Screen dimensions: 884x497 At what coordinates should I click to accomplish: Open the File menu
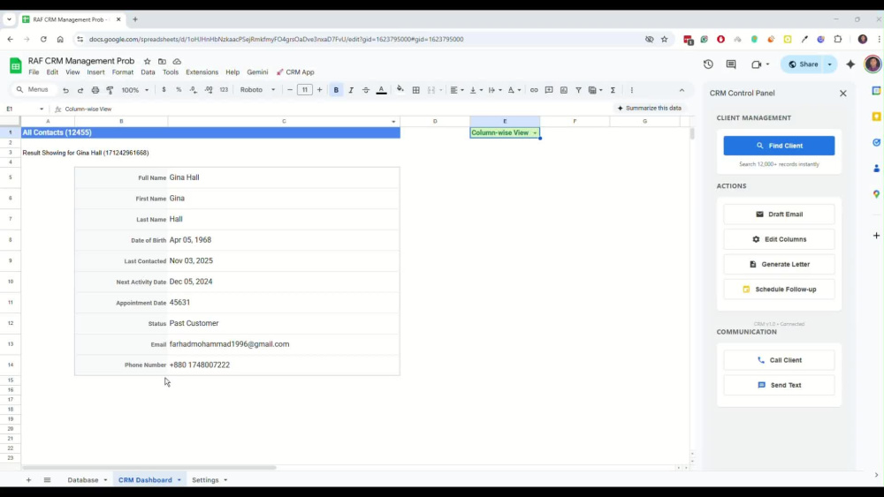[34, 72]
